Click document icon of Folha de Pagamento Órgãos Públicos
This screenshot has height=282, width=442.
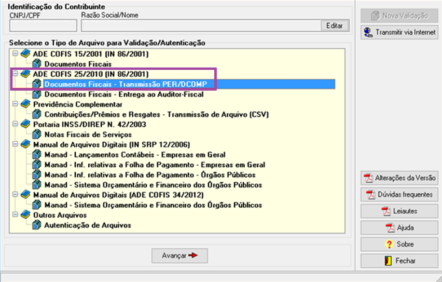tap(37, 175)
